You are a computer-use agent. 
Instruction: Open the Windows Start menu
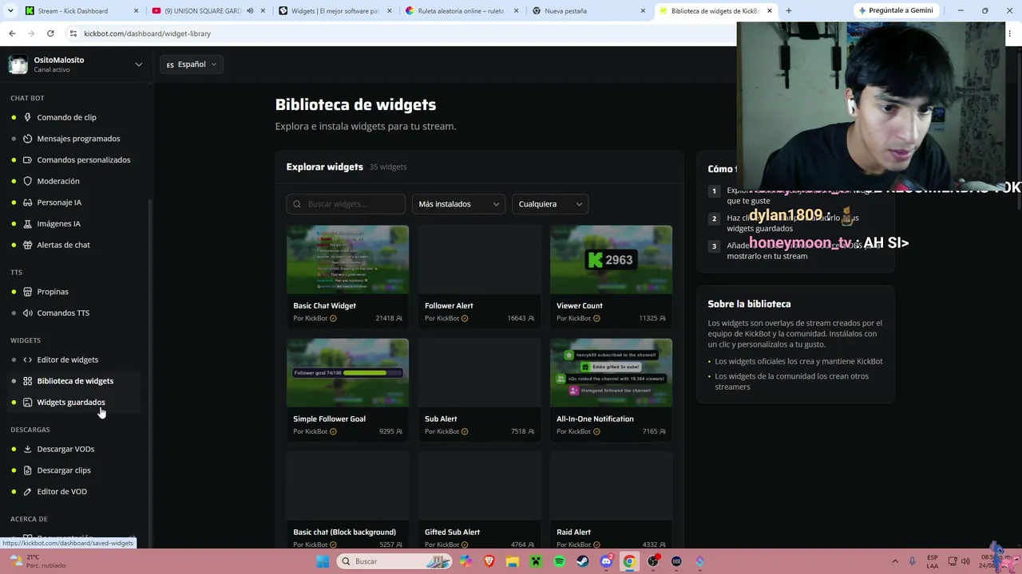click(323, 561)
